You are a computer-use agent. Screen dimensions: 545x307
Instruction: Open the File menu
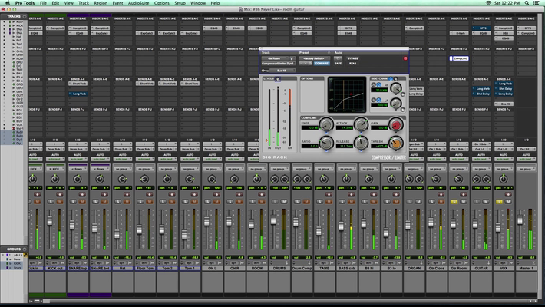[x=43, y=3]
